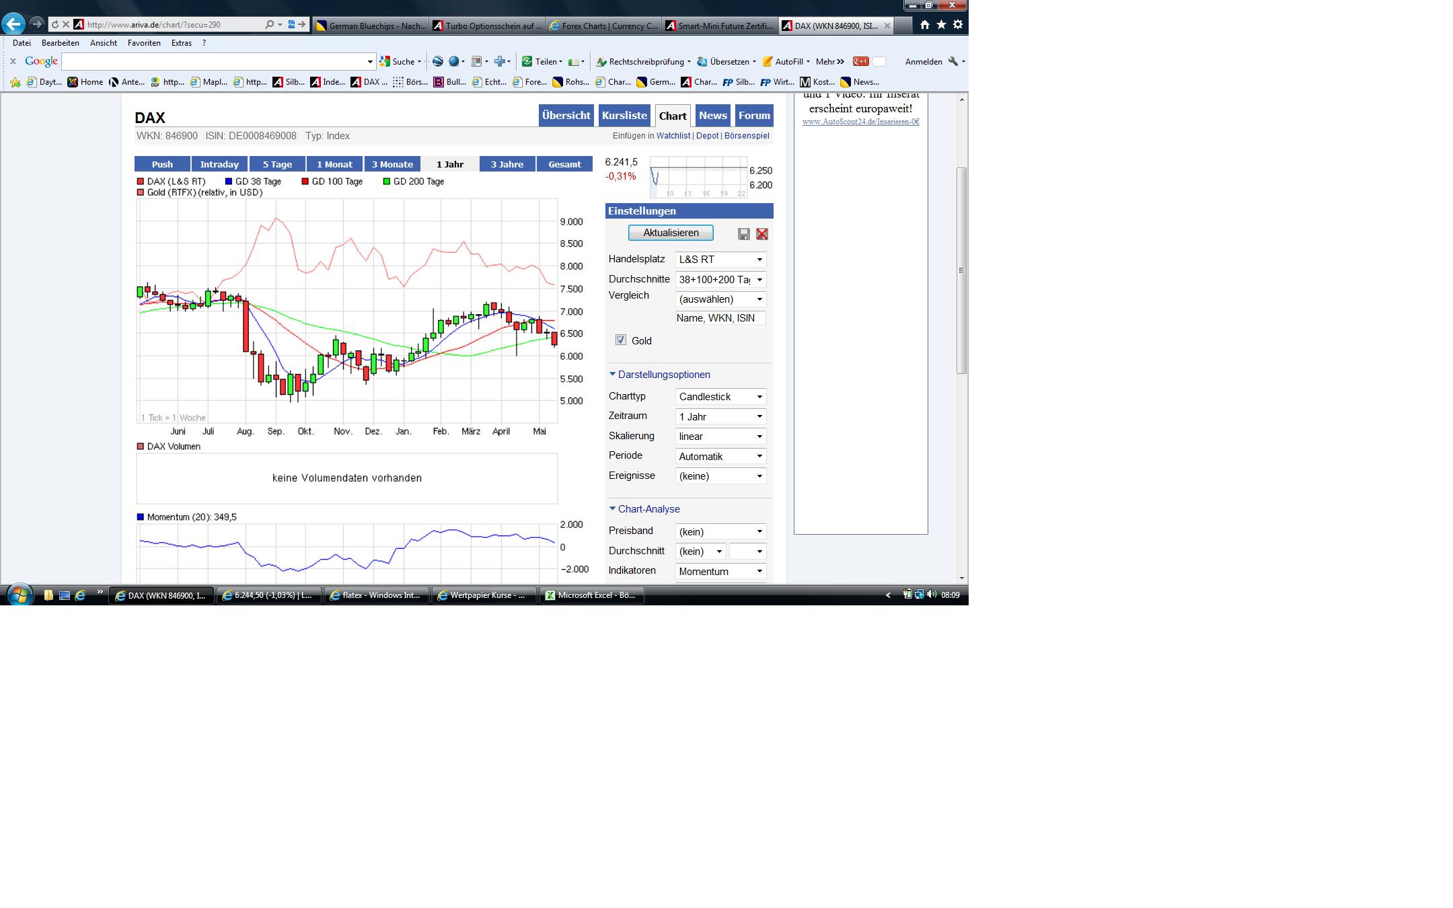This screenshot has width=1453, height=908.
Task: Click the Google +1 button in toolbar
Action: (860, 61)
